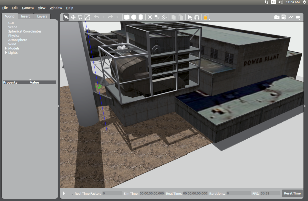Activate the Rotate mode tool
The height and width of the screenshot is (201, 308).
coord(80,17)
